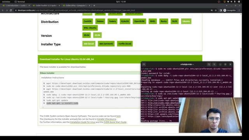Open Activities overview in the top bar

(x=6, y=2)
